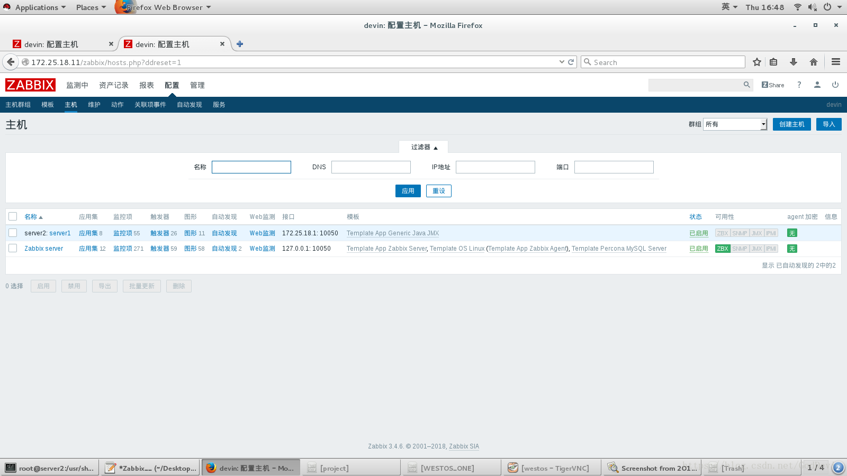
Task: Switch to the 主机群组 submenu
Action: 18,105
